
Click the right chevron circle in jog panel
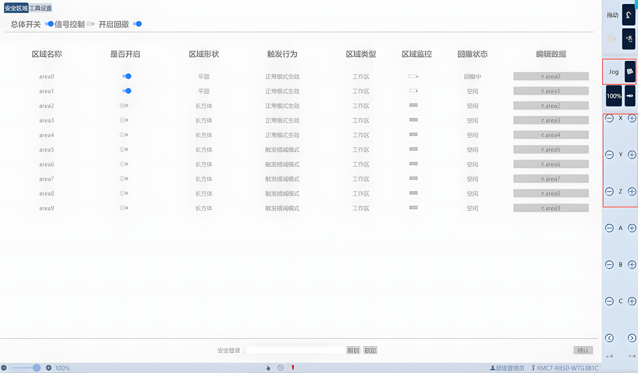(632, 338)
